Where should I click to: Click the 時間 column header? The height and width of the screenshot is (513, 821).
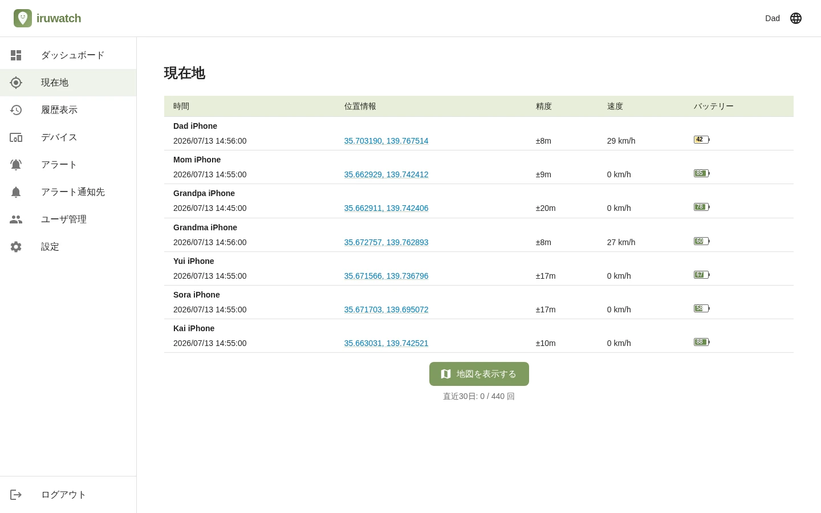181,106
